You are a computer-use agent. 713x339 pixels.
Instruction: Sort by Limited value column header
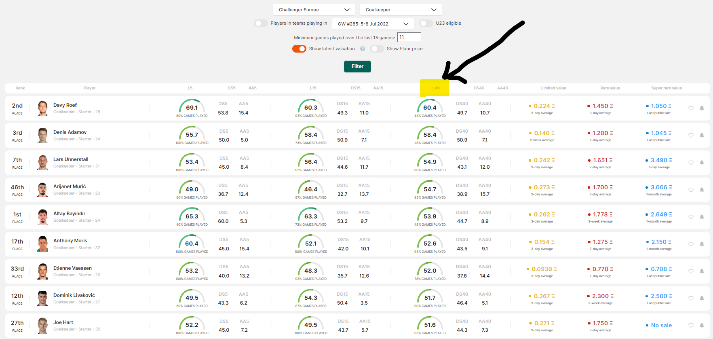(x=553, y=88)
